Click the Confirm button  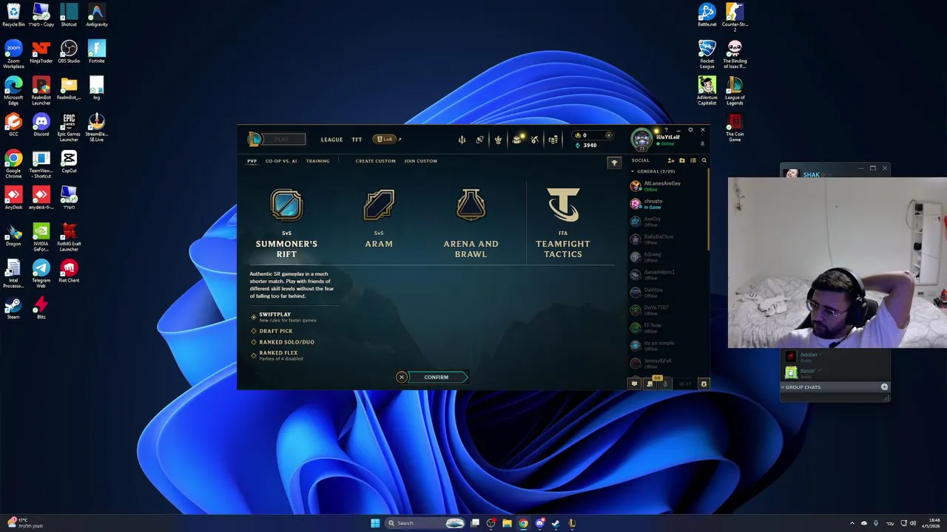pyautogui.click(x=437, y=377)
